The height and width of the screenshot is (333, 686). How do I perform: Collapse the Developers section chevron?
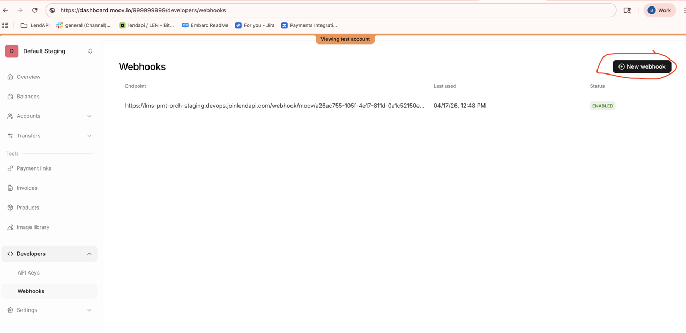click(90, 254)
